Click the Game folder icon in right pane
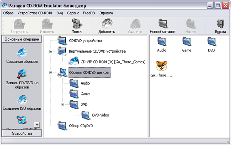The height and width of the screenshot is (145, 231). 186,42
